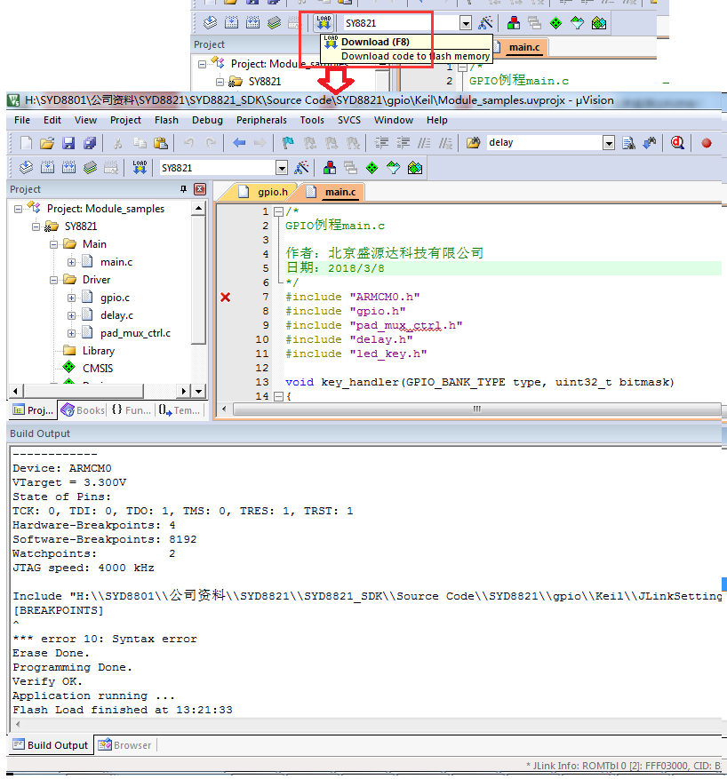This screenshot has height=779, width=727.
Task: Select main.c file in project tree
Action: 116,262
